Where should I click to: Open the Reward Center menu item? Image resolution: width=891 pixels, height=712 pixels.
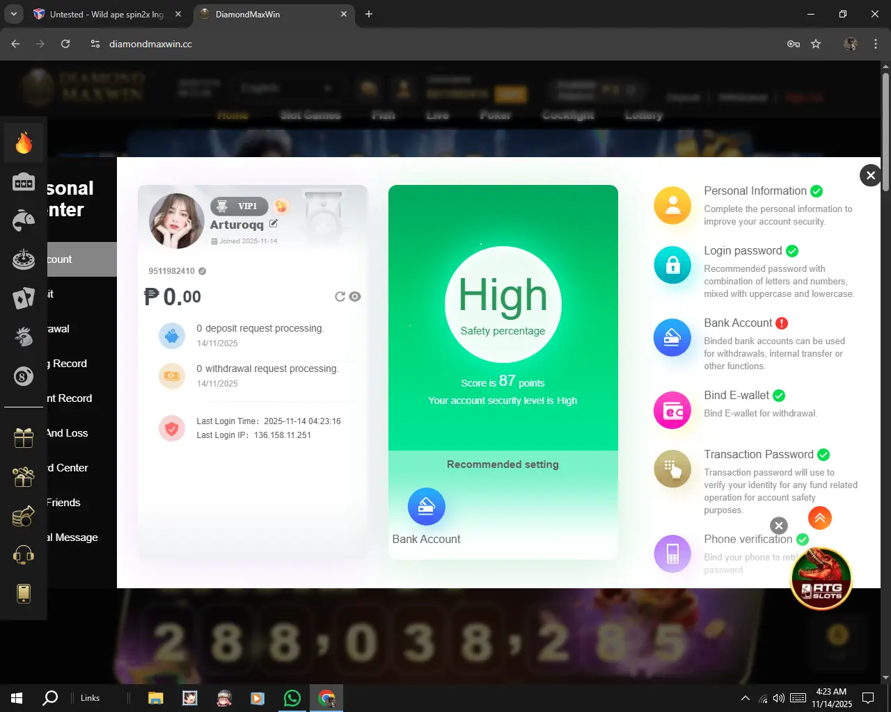pyautogui.click(x=82, y=468)
